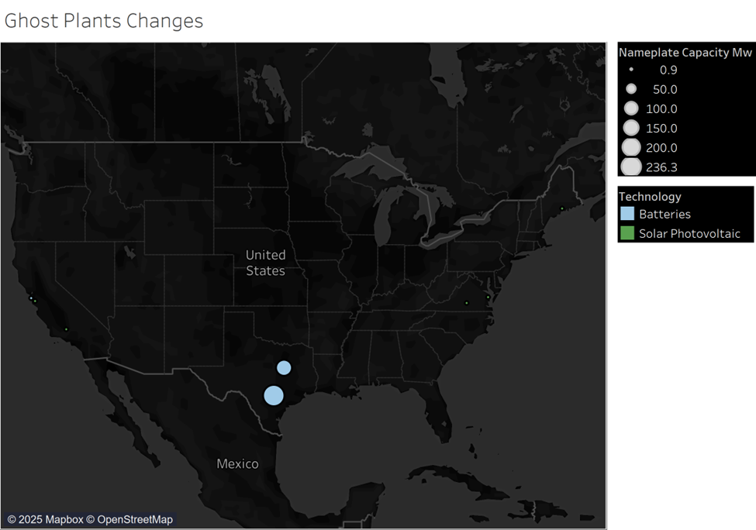Select the smaller battery circle in northeast Texas

tap(284, 367)
